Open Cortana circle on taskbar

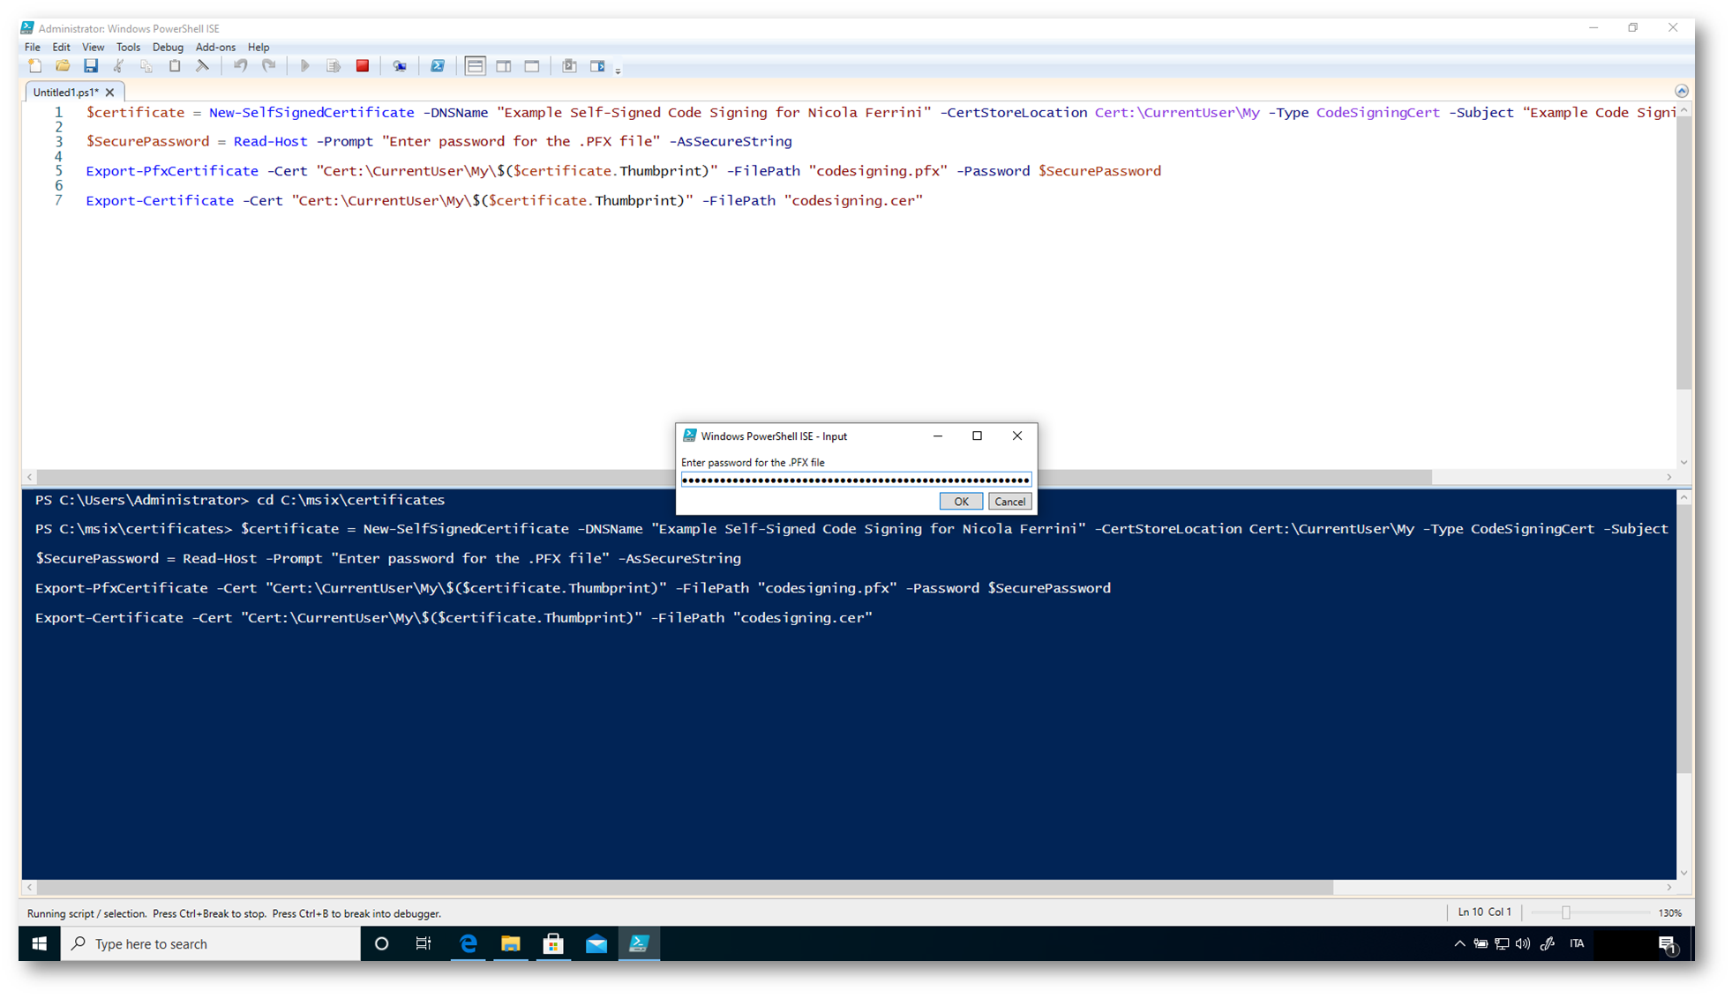(381, 943)
